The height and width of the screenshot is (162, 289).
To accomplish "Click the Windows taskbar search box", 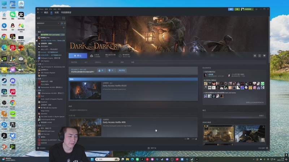I will coord(107,159).
